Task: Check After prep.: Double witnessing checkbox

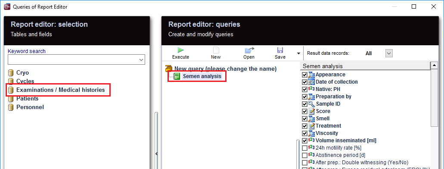Action: (x=304, y=163)
